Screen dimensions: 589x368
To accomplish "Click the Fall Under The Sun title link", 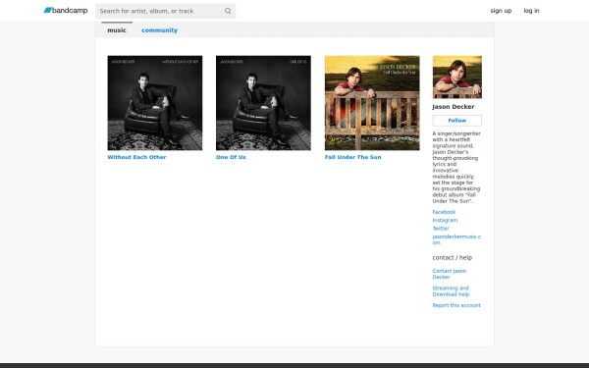I will (353, 157).
